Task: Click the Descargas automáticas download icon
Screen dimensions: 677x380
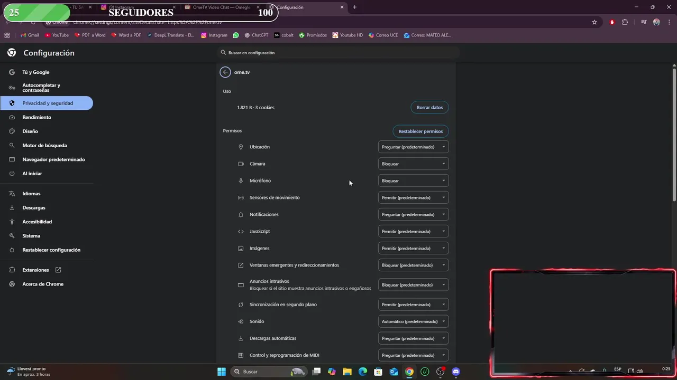Action: [x=241, y=338]
